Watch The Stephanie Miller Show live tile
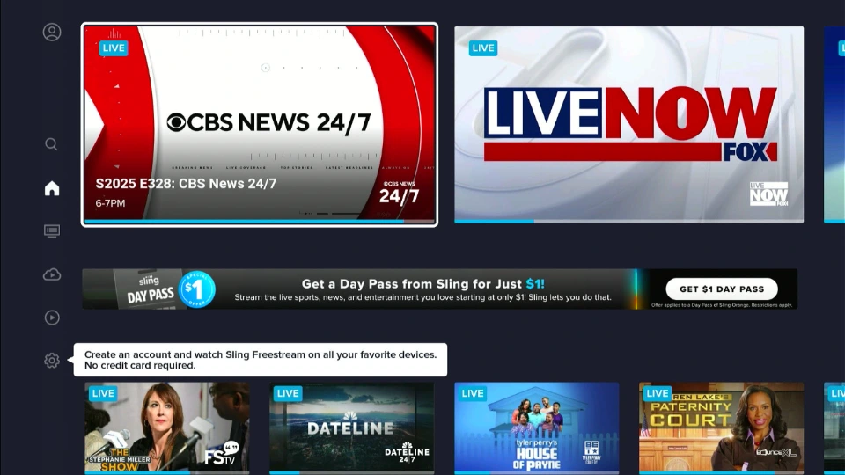Screen dimensions: 845x475 167,428
